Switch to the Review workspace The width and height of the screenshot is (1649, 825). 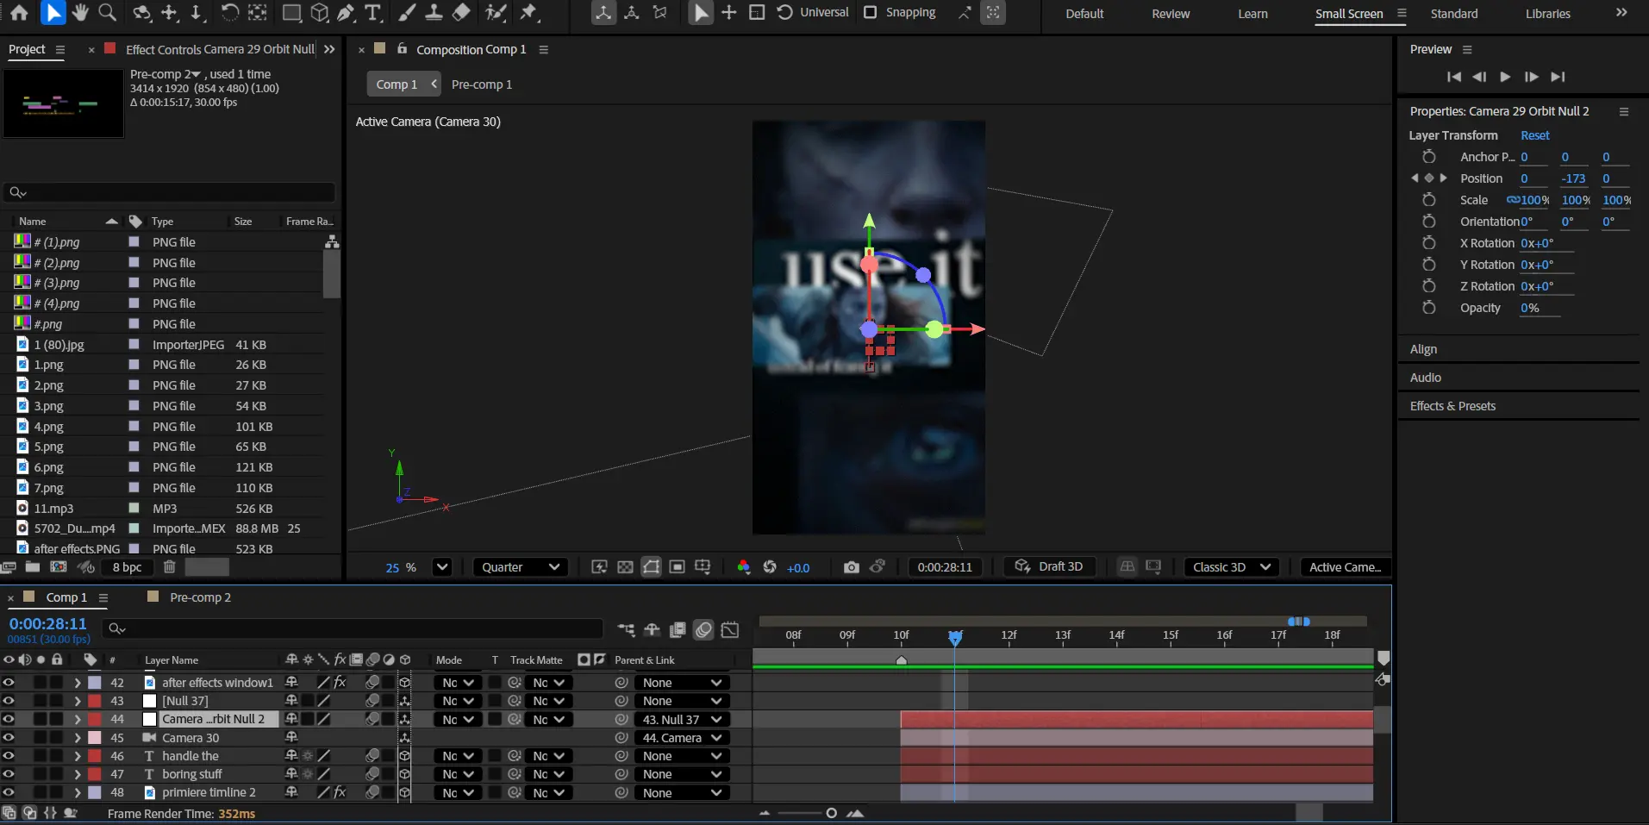pyautogui.click(x=1170, y=14)
